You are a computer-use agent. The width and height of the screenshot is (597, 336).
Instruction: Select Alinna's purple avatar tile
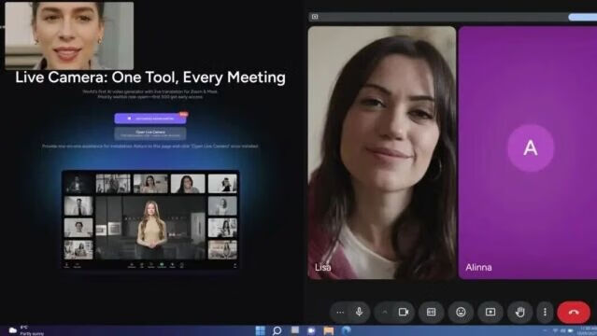coord(528,152)
